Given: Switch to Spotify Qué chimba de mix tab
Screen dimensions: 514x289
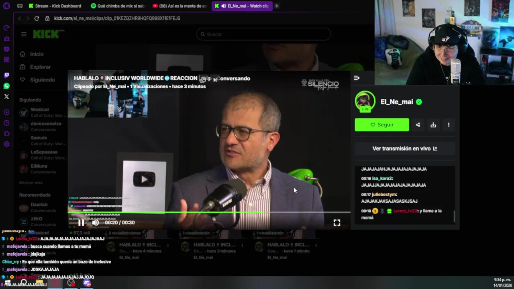Looking at the screenshot, I should (x=118, y=6).
